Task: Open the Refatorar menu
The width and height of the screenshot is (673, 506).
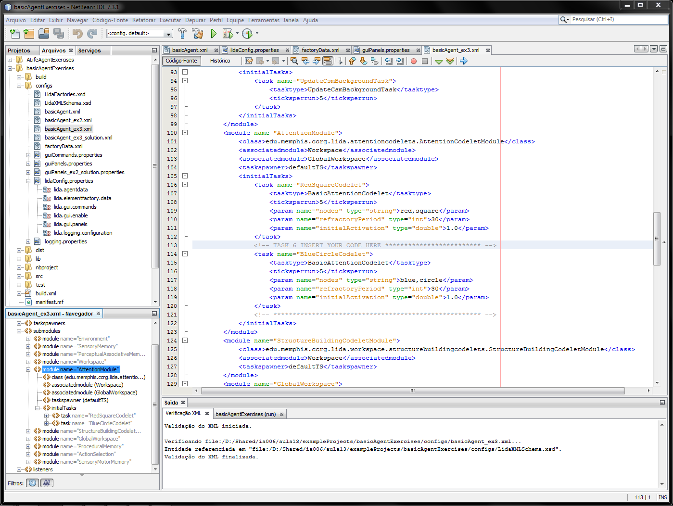Action: click(144, 20)
